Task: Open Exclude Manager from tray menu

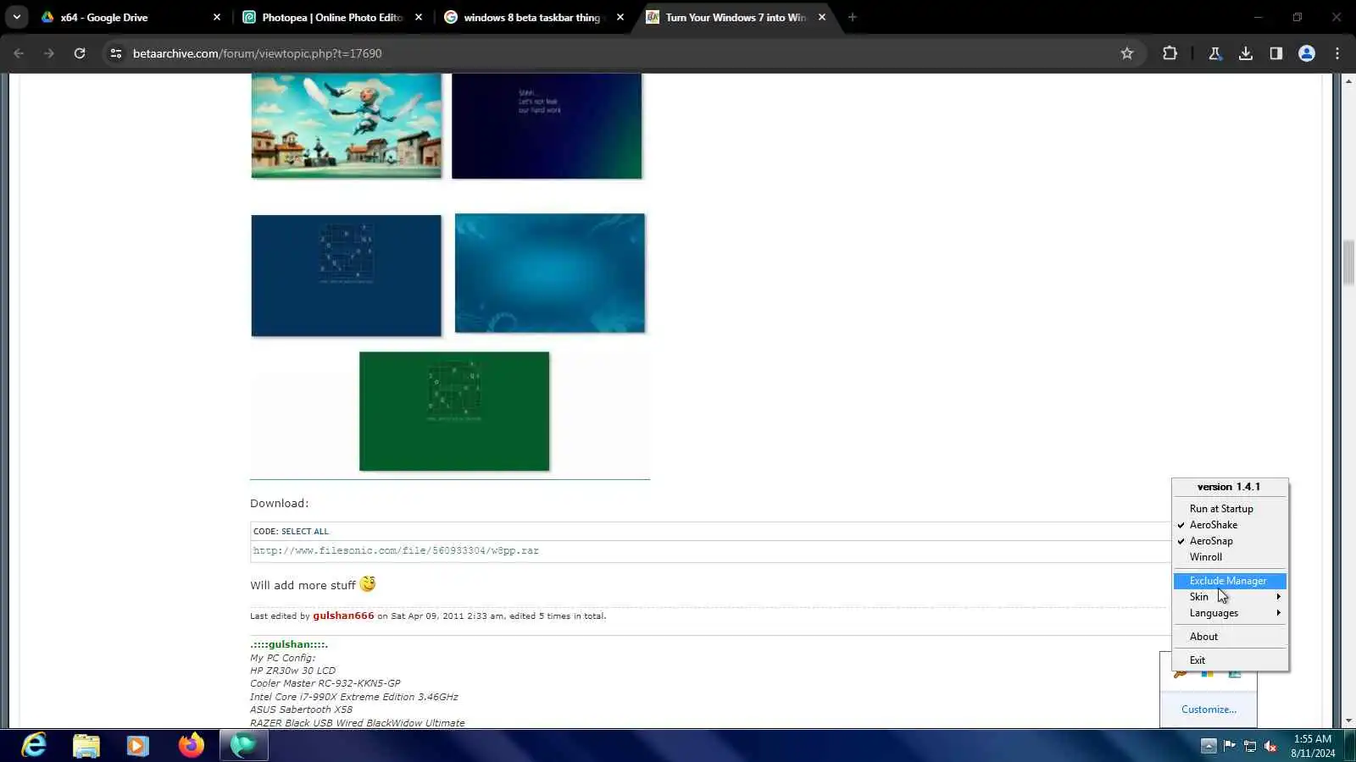Action: (x=1230, y=581)
